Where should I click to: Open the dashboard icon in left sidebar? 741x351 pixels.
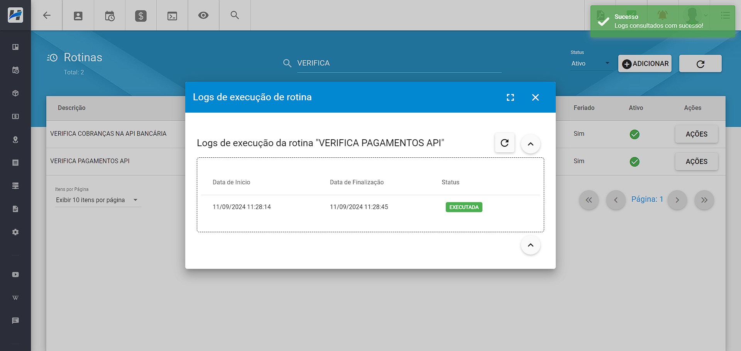click(x=15, y=47)
